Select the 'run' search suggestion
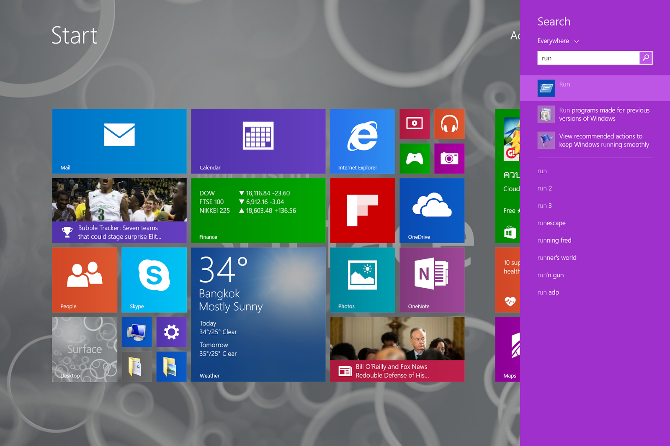The height and width of the screenshot is (446, 670). [x=542, y=171]
